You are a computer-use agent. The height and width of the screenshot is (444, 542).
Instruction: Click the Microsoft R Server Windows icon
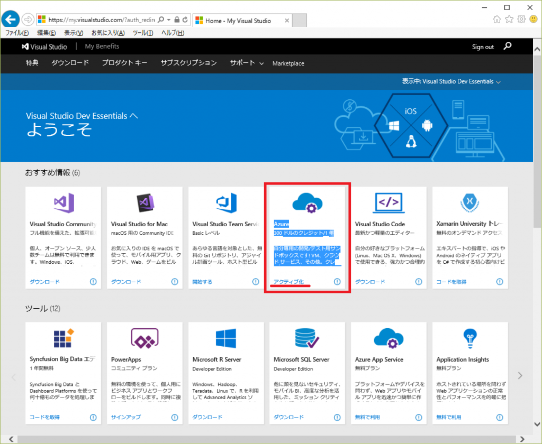pyautogui.click(x=226, y=338)
